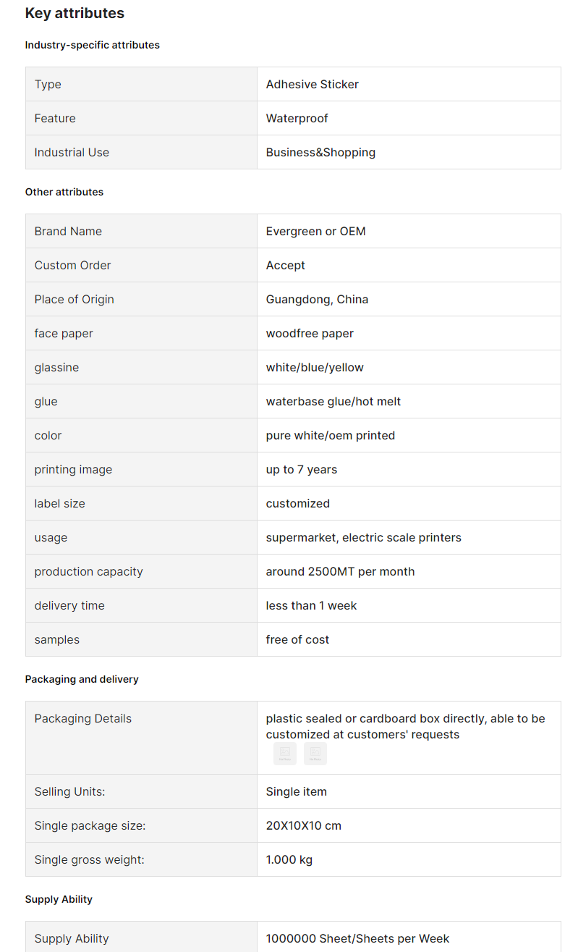Image resolution: width=578 pixels, height=952 pixels.
Task: Click the Waterproof feature value
Action: 297,118
